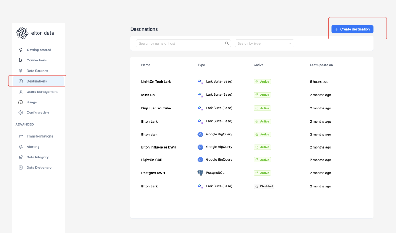
Task: Click Active badge in LightOn Tech Lark row
Action: pos(262,82)
